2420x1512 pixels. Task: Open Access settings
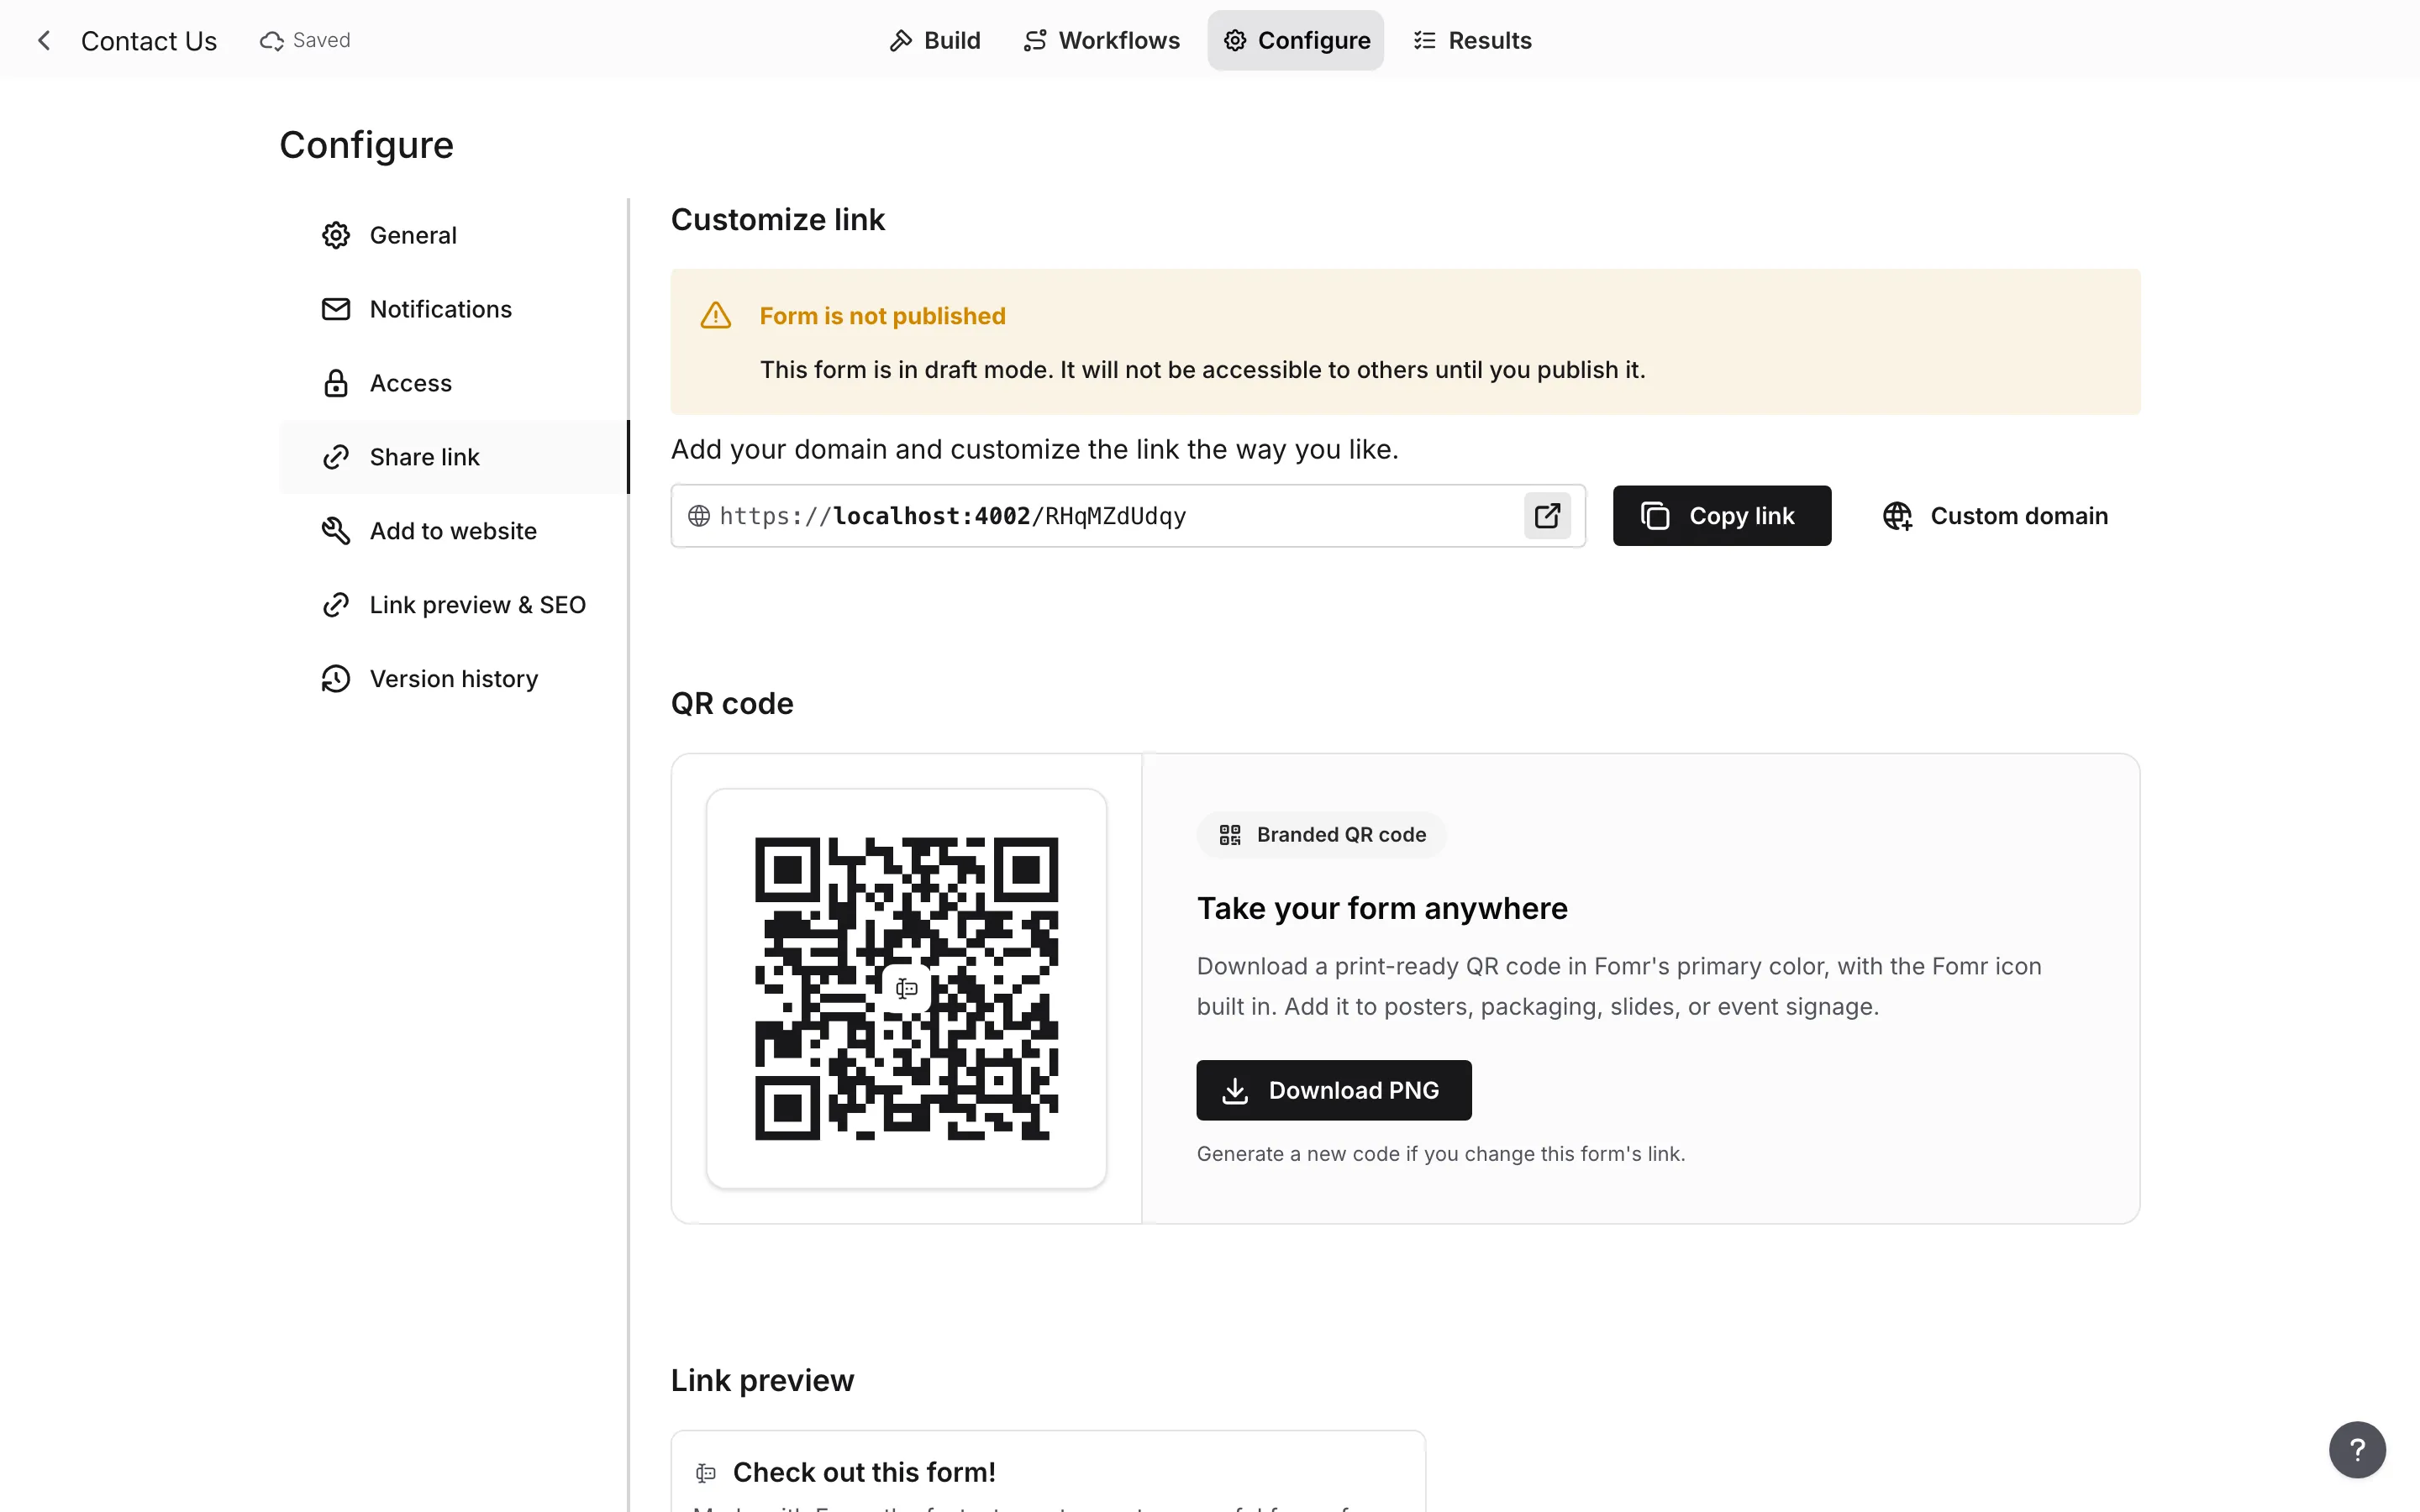point(454,383)
